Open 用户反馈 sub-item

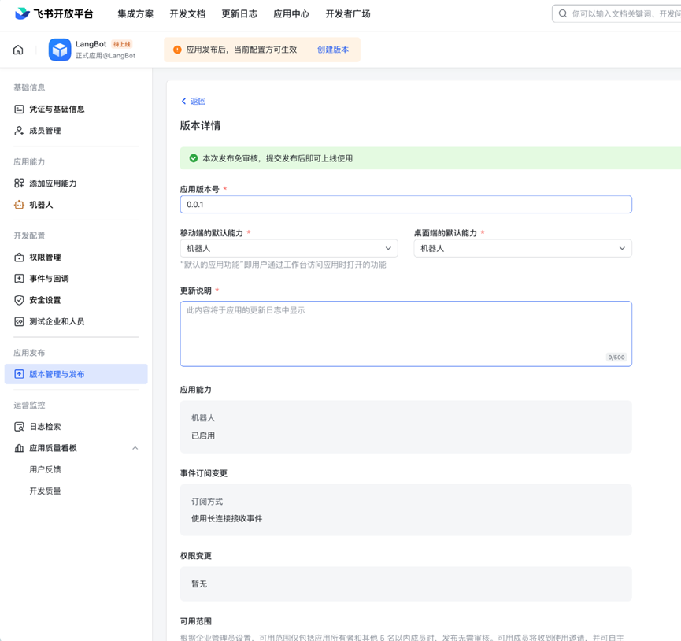tap(45, 469)
